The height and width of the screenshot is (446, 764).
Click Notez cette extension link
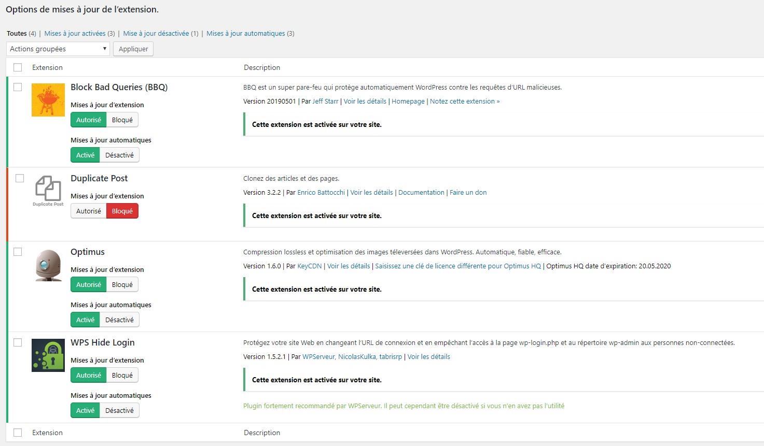465,101
